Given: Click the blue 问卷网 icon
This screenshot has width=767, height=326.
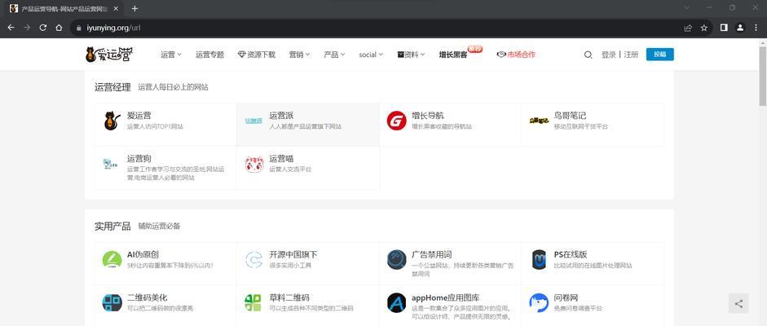Looking at the screenshot, I should [539, 303].
